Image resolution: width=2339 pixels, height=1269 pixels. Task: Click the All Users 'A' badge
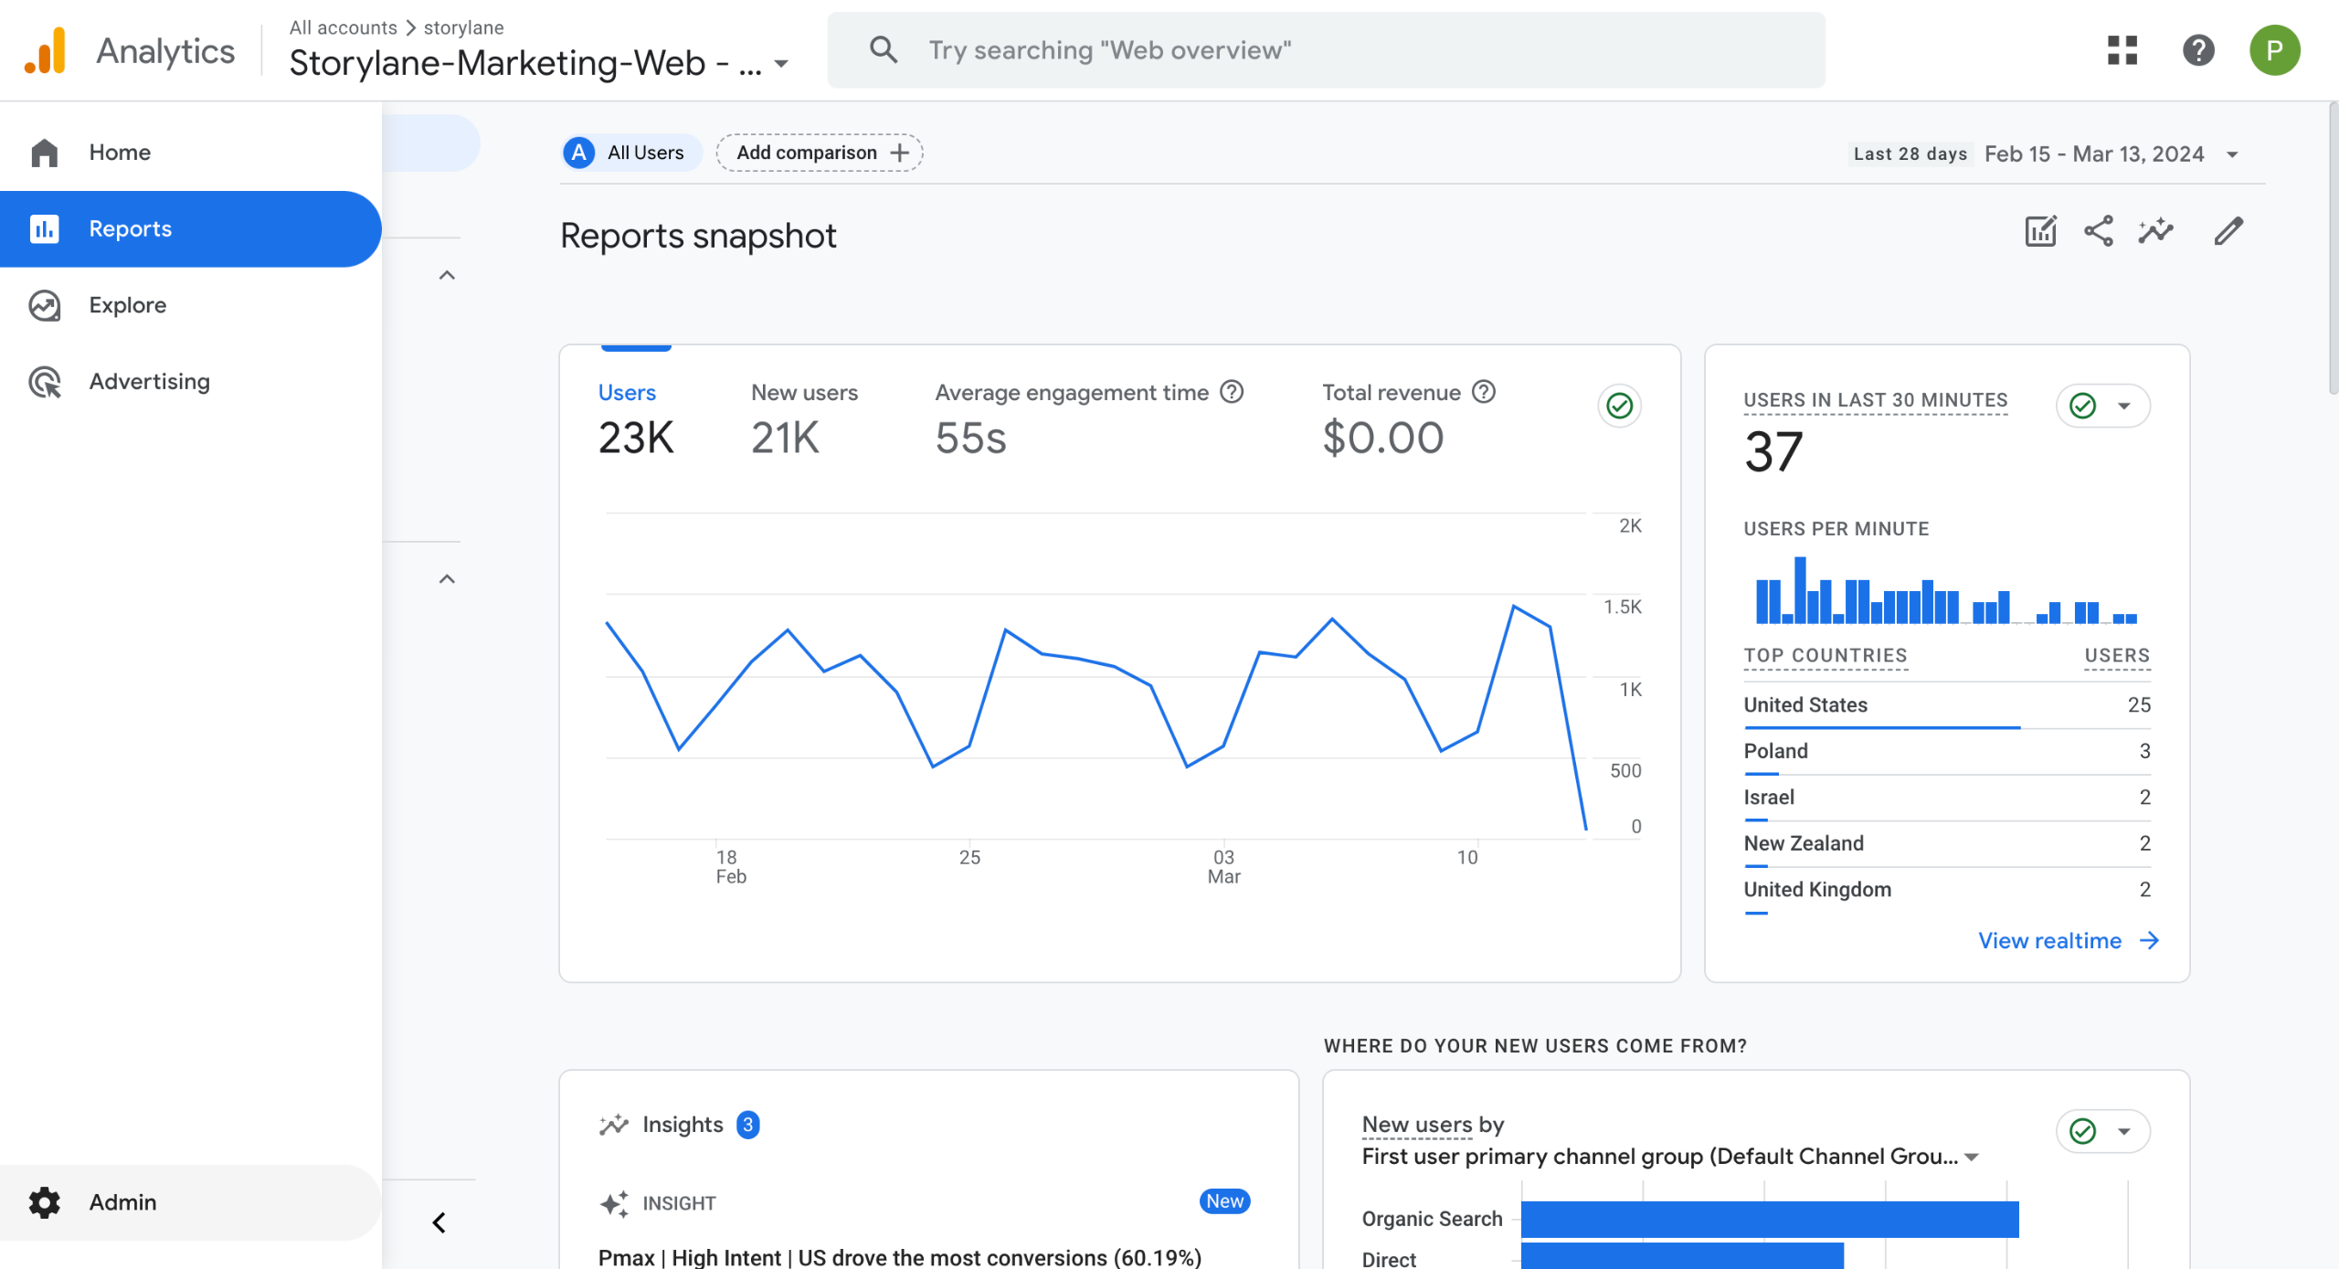[x=579, y=153]
